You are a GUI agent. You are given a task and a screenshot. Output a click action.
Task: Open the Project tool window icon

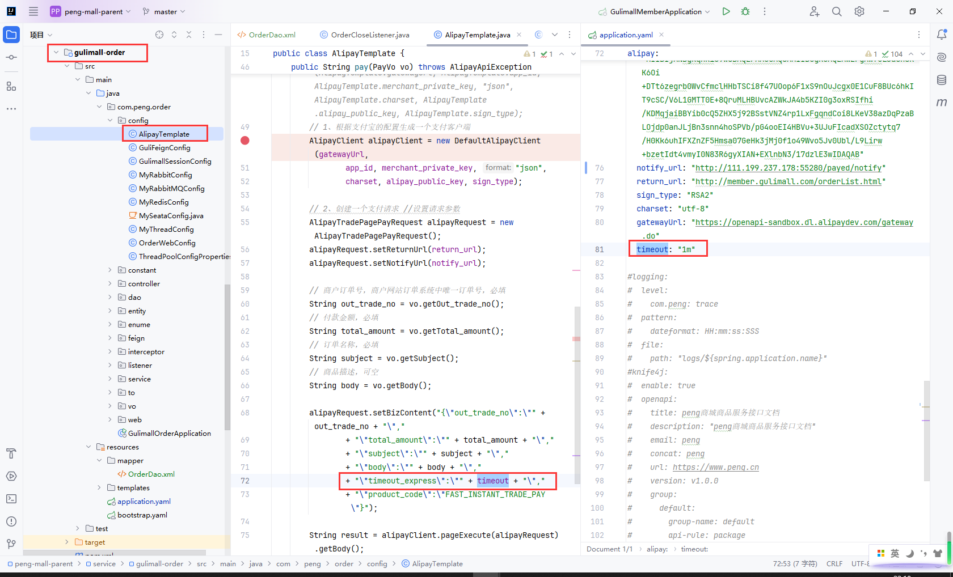pos(11,35)
